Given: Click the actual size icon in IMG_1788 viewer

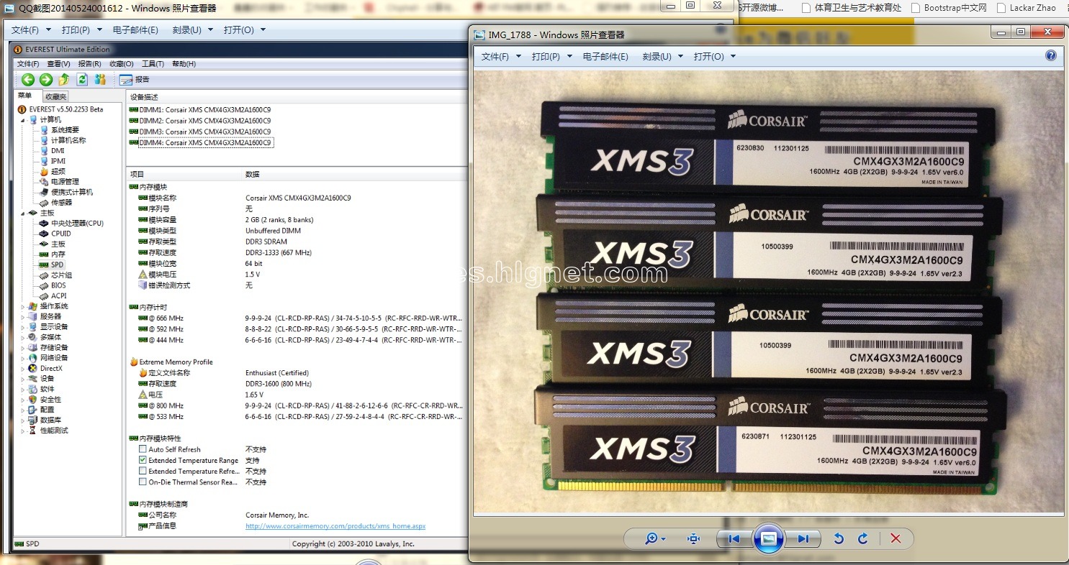Looking at the screenshot, I should (x=693, y=538).
